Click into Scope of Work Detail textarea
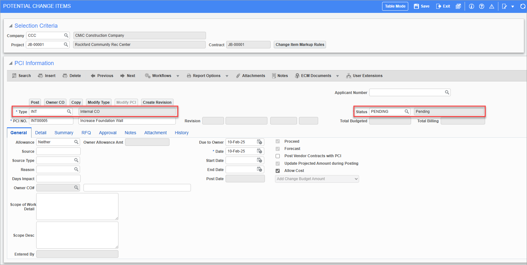 click(x=77, y=207)
